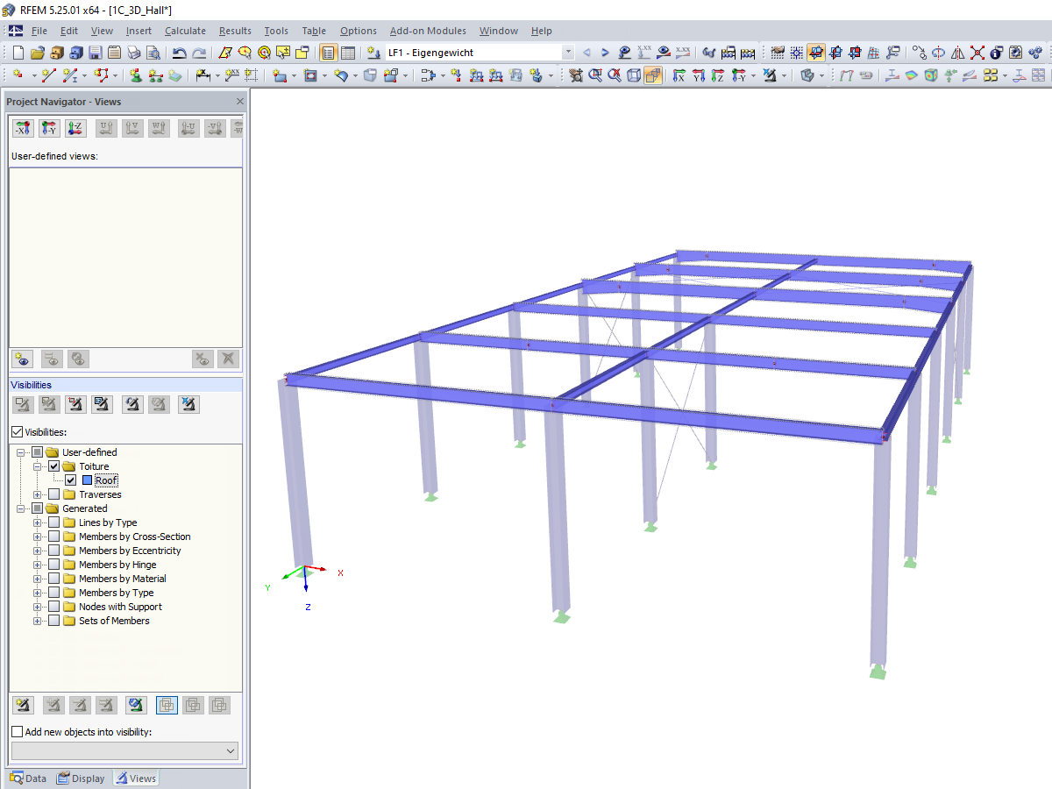1052x789 pixels.
Task: Check the Nodes with Support checkbox
Action: point(54,607)
